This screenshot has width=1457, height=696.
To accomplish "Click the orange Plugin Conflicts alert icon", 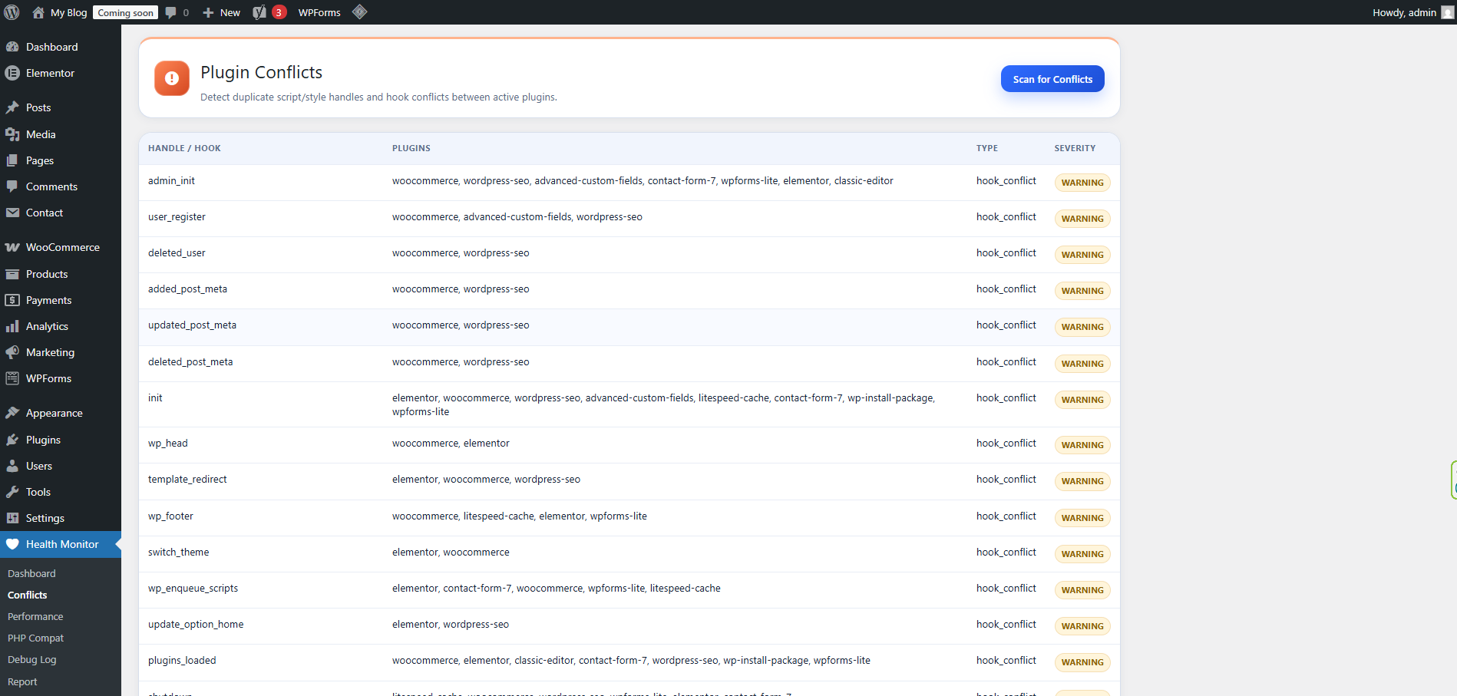I will [171, 78].
